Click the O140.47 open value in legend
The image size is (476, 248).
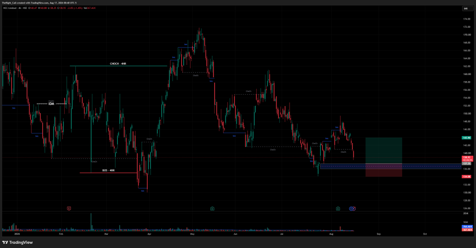coord(32,8)
